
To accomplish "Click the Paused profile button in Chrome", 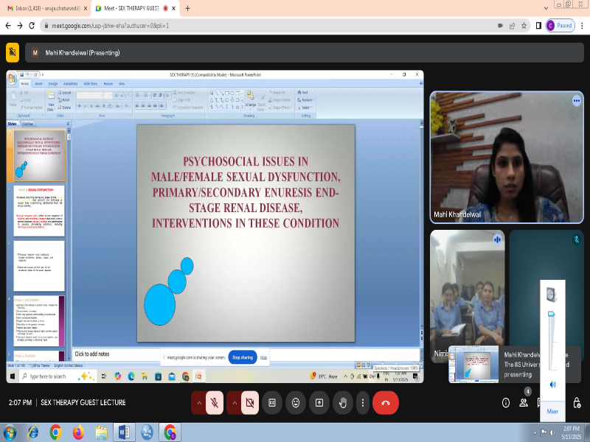I will point(560,25).
